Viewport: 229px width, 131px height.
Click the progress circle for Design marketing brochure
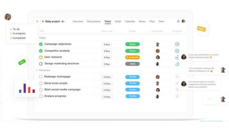177,64
